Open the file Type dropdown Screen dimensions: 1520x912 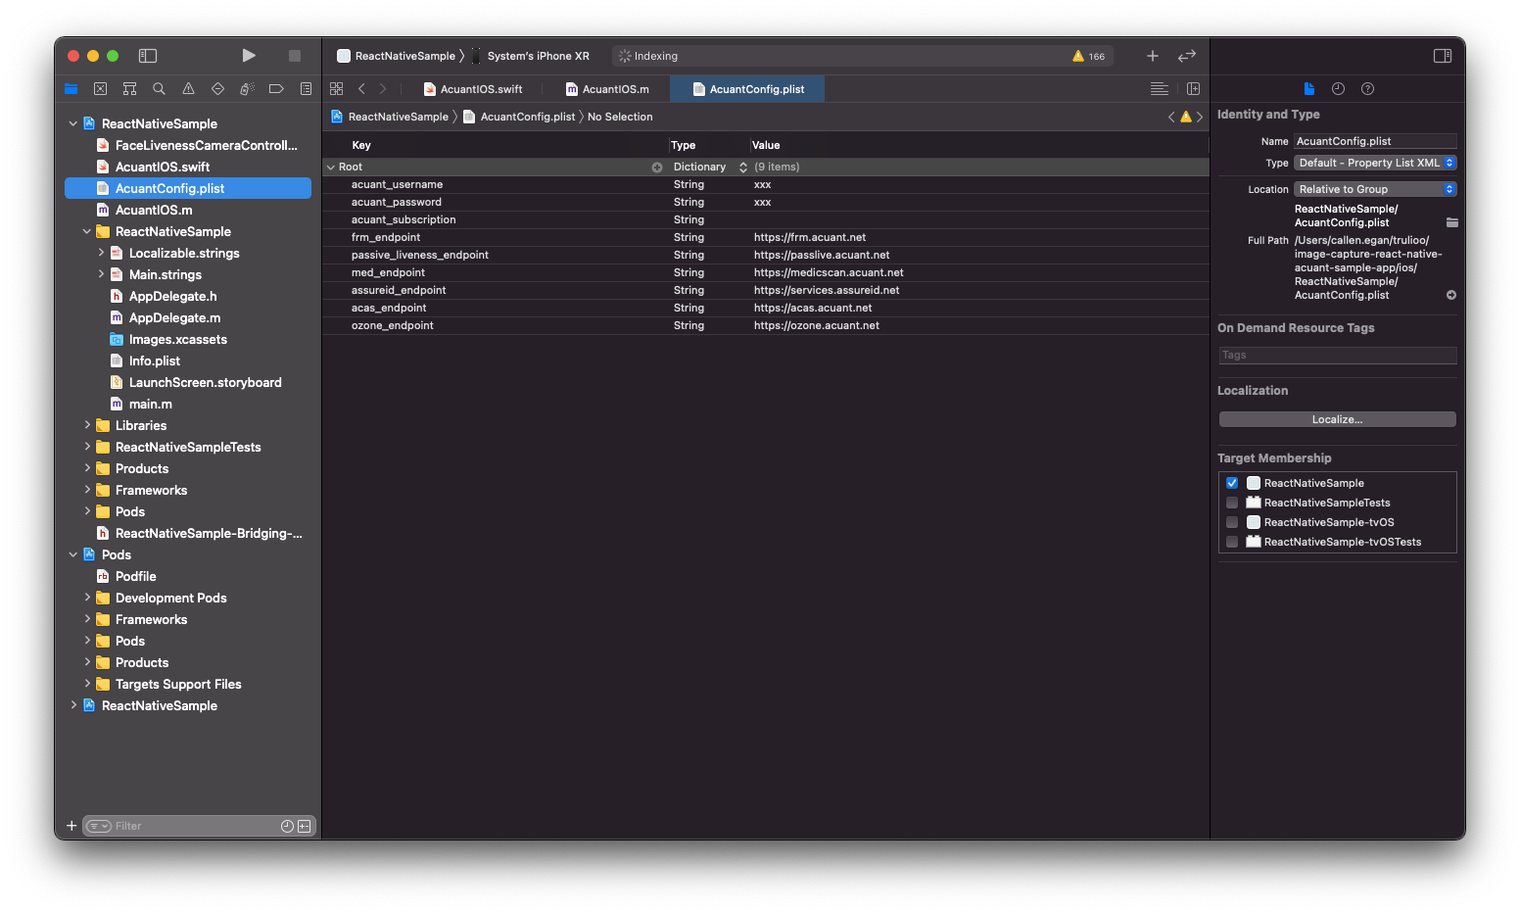pyautogui.click(x=1375, y=163)
